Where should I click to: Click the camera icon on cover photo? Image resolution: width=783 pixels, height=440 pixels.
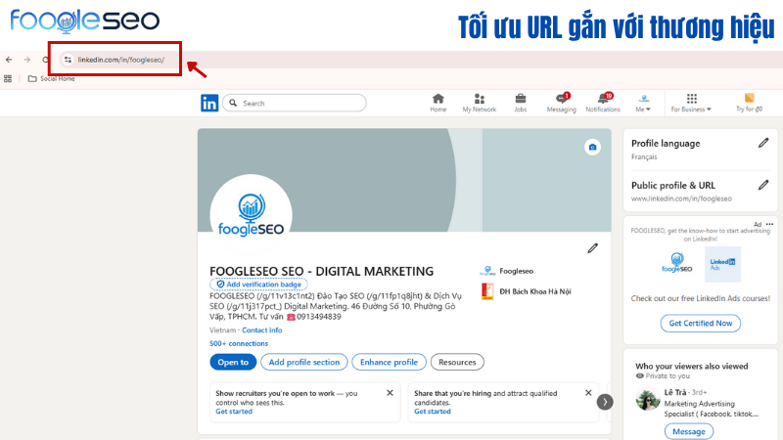point(592,148)
